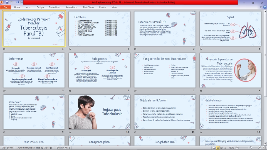267x150 pixels.
Task: Click the Slide Sorter status bar label
Action: tap(7, 147)
